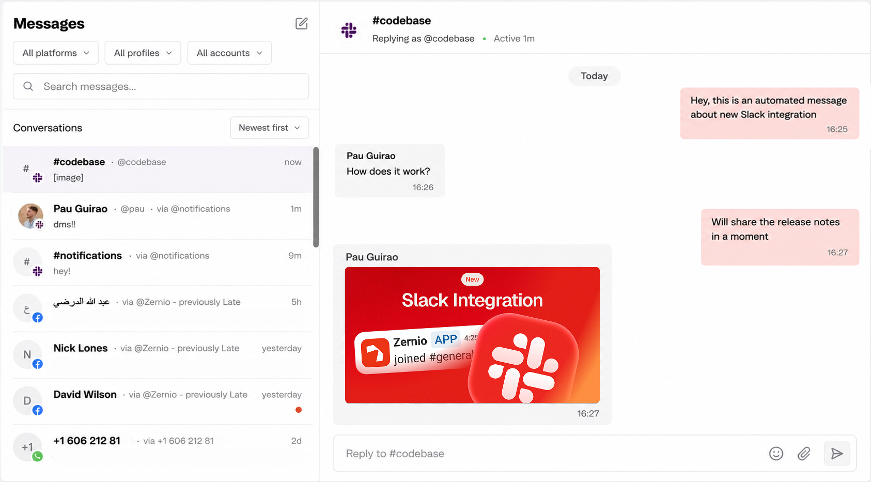Open the Nick Lones conversation
Viewport: 871px width, 482px height.
(x=158, y=355)
